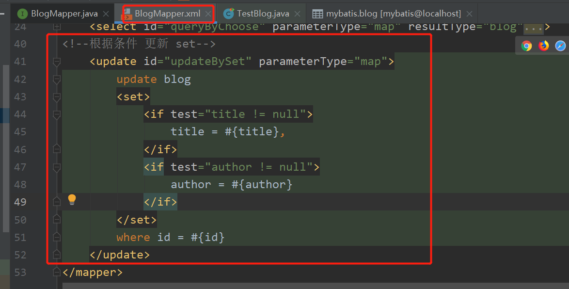Click the closing </set> tag
The width and height of the screenshot is (569, 289).
pyautogui.click(x=137, y=220)
